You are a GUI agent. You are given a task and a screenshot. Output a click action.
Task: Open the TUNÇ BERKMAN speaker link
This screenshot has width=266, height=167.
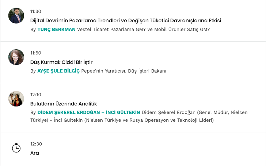57,30
